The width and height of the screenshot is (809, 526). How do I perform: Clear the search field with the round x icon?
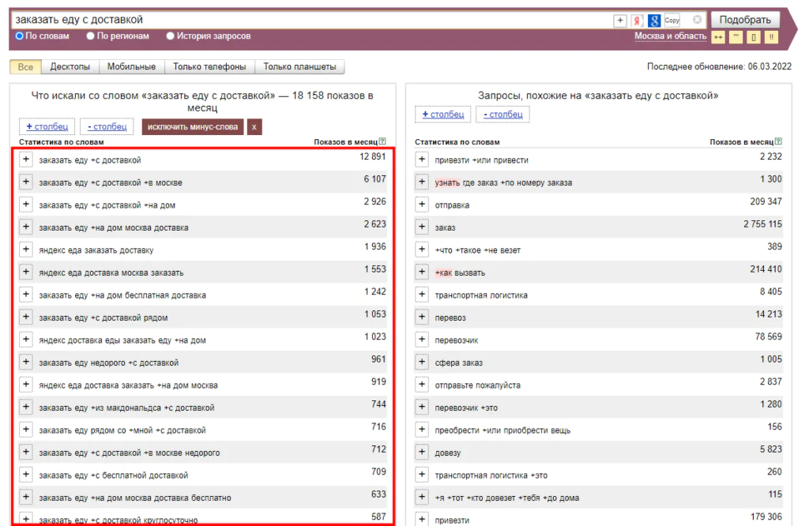(x=697, y=20)
